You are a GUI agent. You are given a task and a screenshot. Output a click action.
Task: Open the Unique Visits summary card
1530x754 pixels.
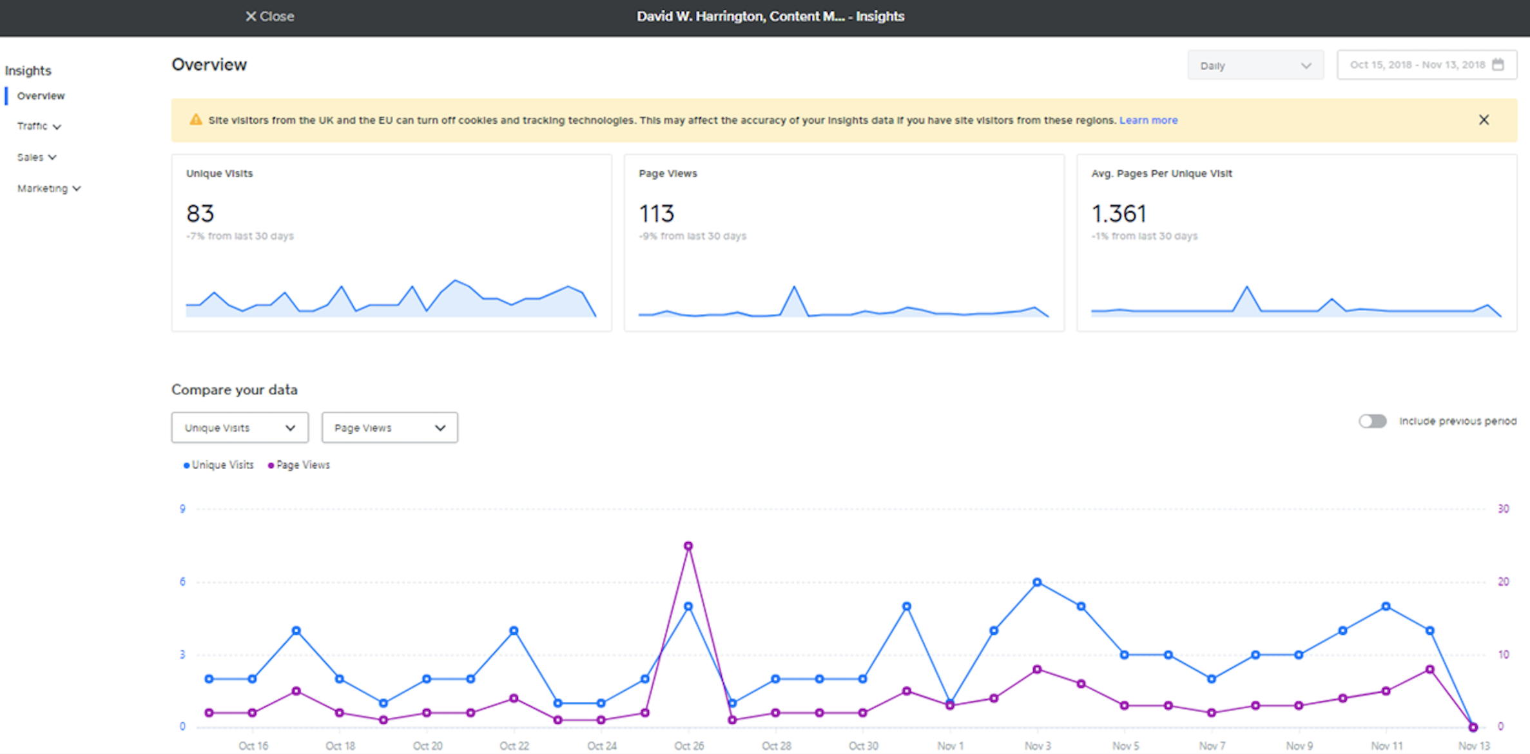391,243
